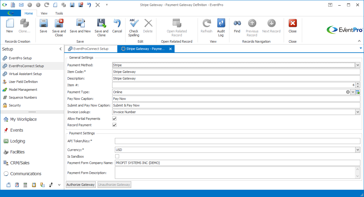Screen dimensions: 364x197
Task: Clear the Payment Type field with X icon
Action: 348,92
